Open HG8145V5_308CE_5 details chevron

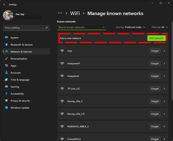164,127
